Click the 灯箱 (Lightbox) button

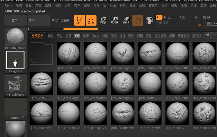coord(39,20)
